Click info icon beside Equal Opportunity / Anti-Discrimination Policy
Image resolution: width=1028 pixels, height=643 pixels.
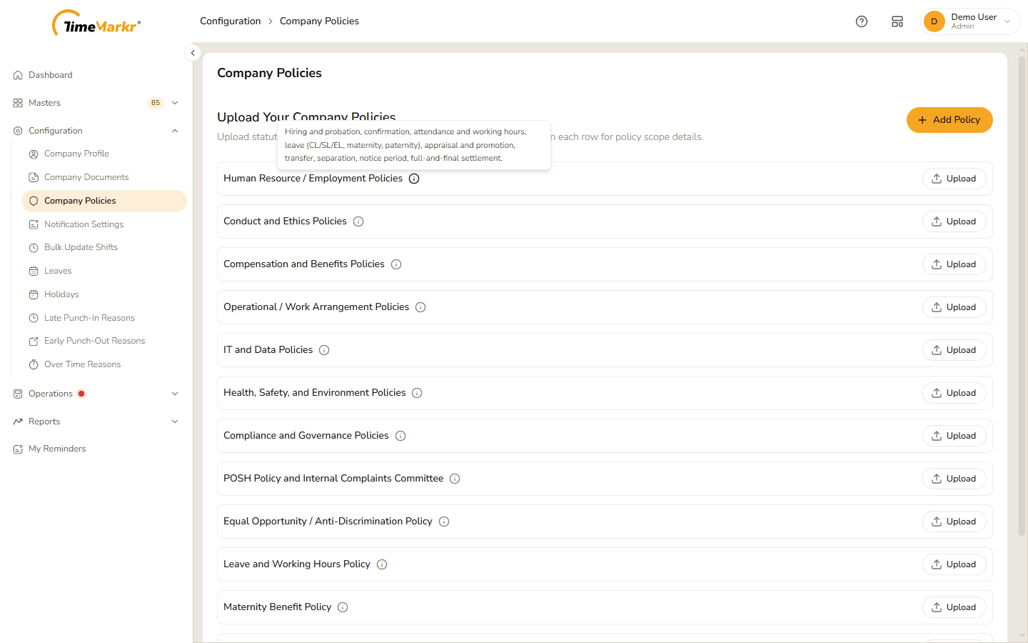point(444,522)
